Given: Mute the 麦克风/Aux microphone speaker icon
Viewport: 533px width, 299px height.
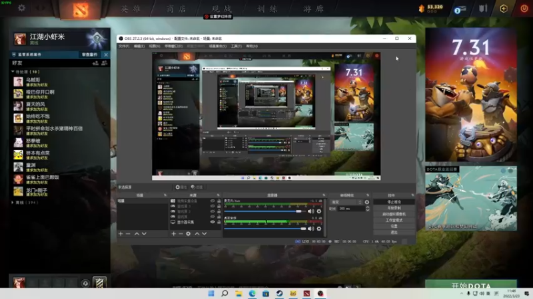Looking at the screenshot, I should tap(310, 211).
